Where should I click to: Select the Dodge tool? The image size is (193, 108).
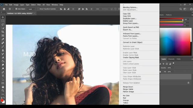tap(3, 69)
